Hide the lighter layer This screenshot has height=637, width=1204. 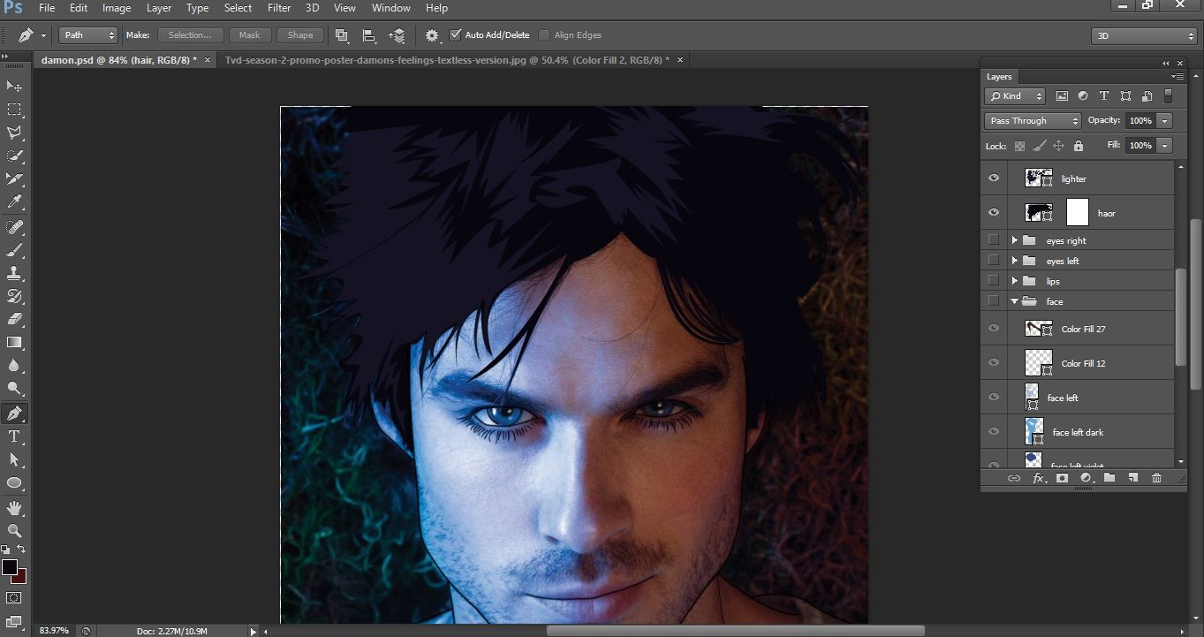(x=994, y=178)
